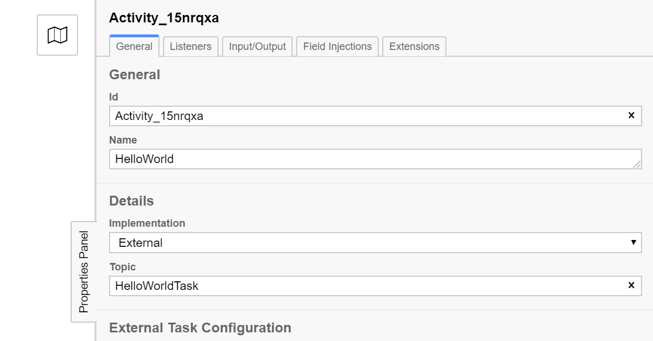Screen dimensions: 653x341
Task: Collapse the Properties Panel side tab
Action: coord(84,272)
